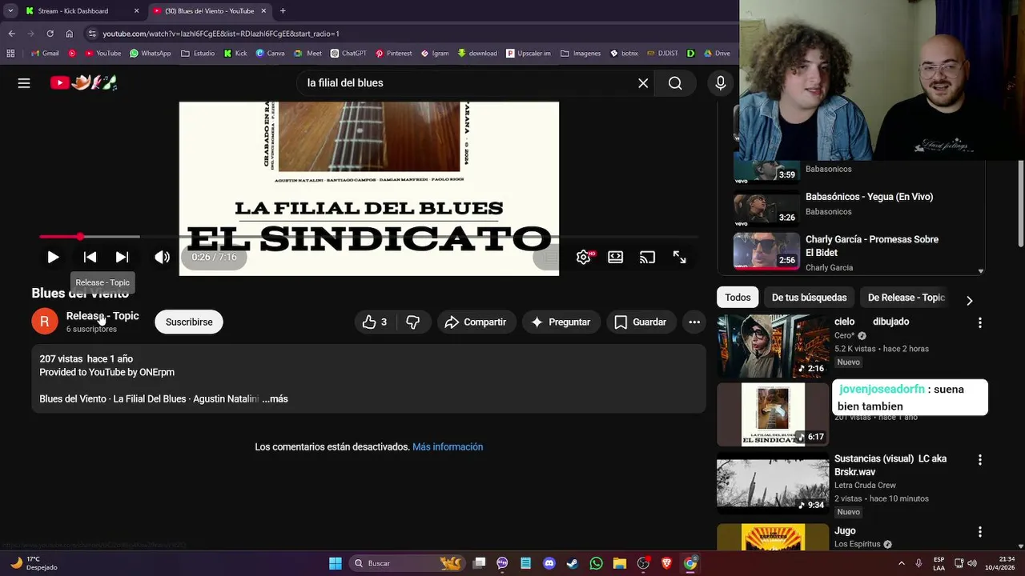Screen dimensions: 1025x576
Task: Close the Blues del Viento YouTube tab
Action: (263, 11)
